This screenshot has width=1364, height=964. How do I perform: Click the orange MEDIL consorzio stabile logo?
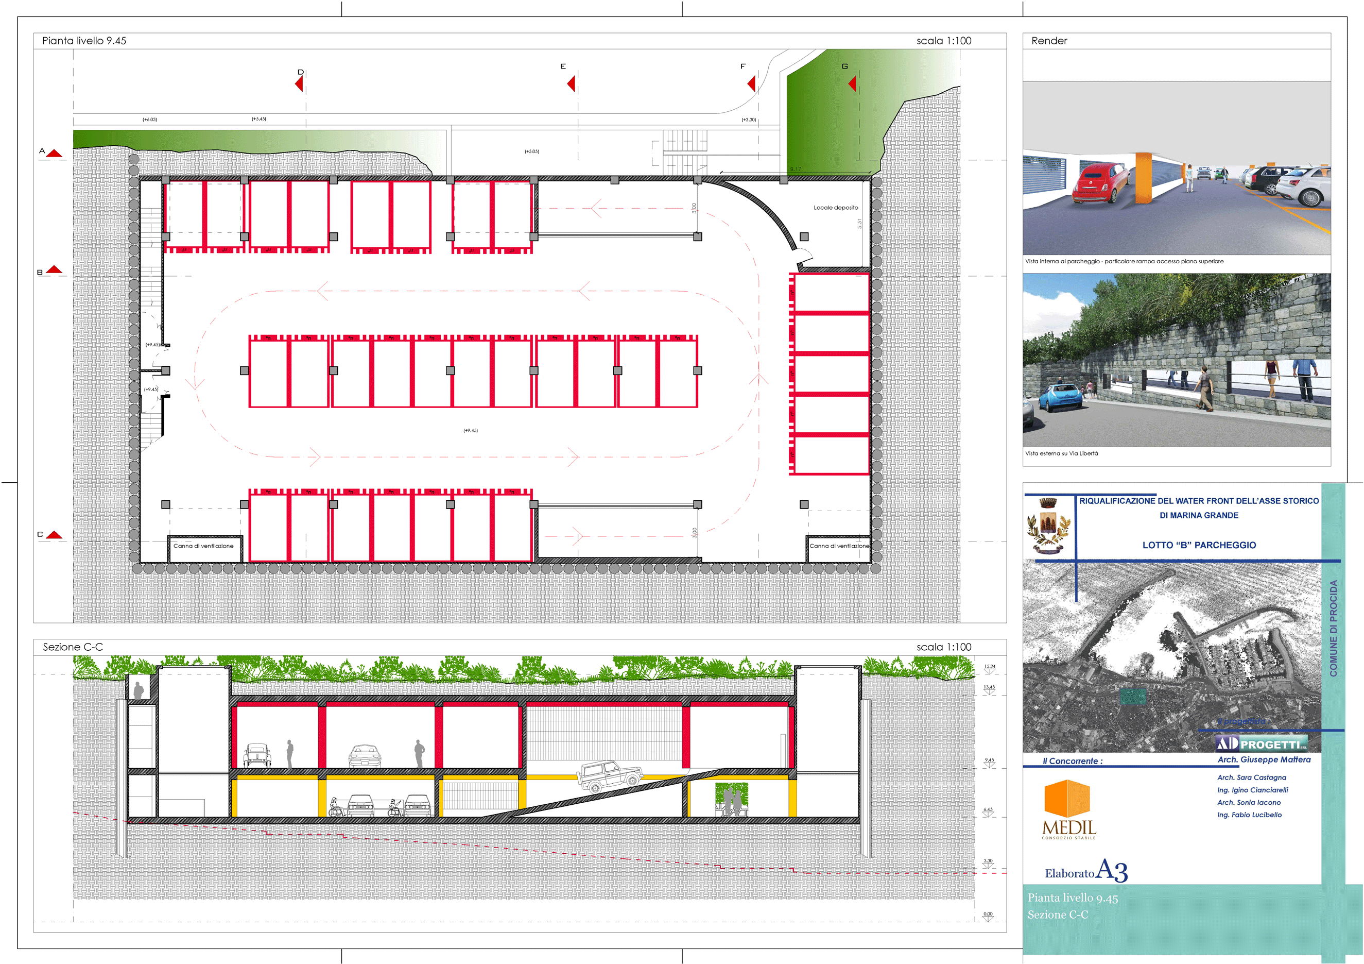(x=1069, y=809)
